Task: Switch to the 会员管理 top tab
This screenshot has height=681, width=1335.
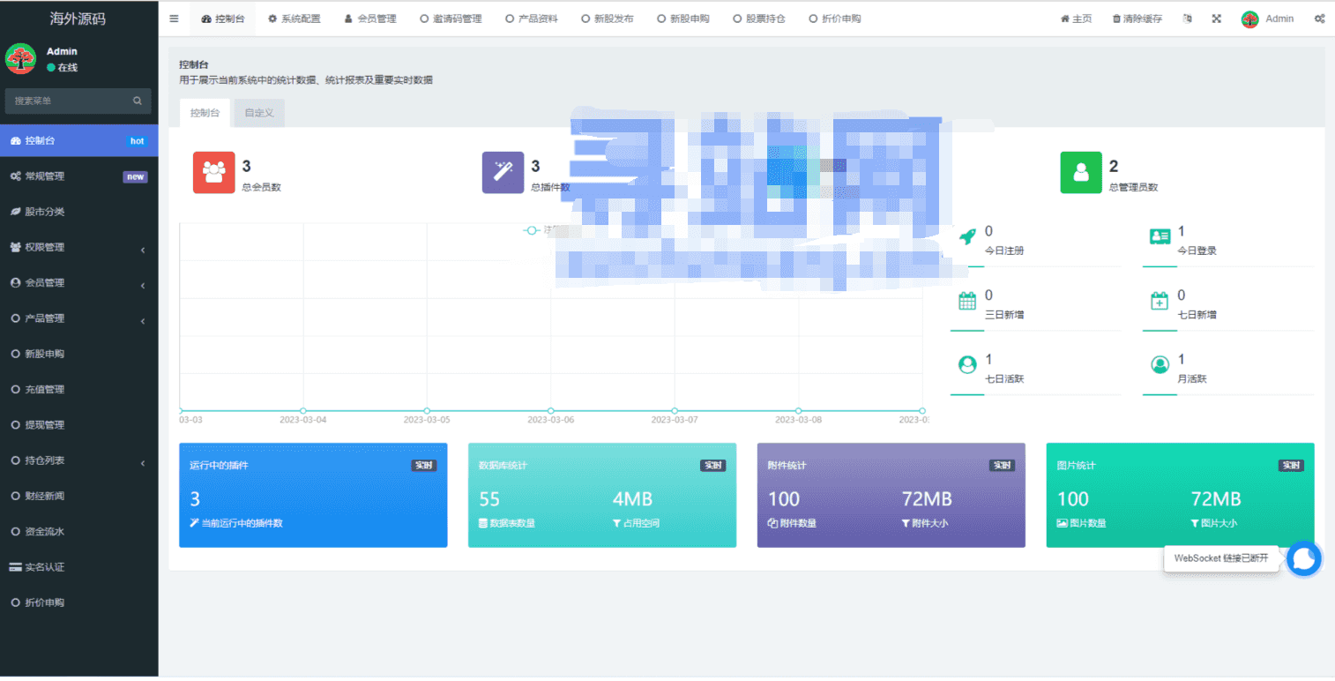Action: tap(370, 19)
